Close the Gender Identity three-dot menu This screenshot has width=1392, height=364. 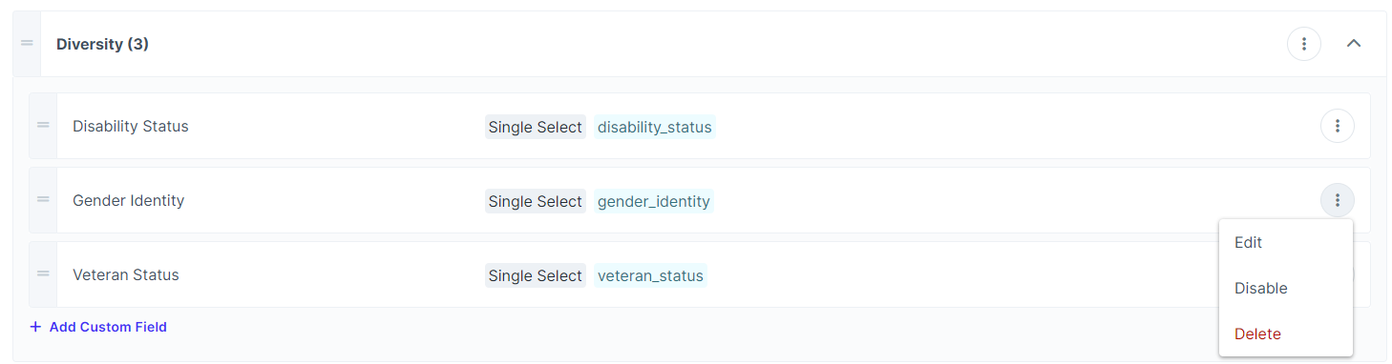click(1338, 200)
